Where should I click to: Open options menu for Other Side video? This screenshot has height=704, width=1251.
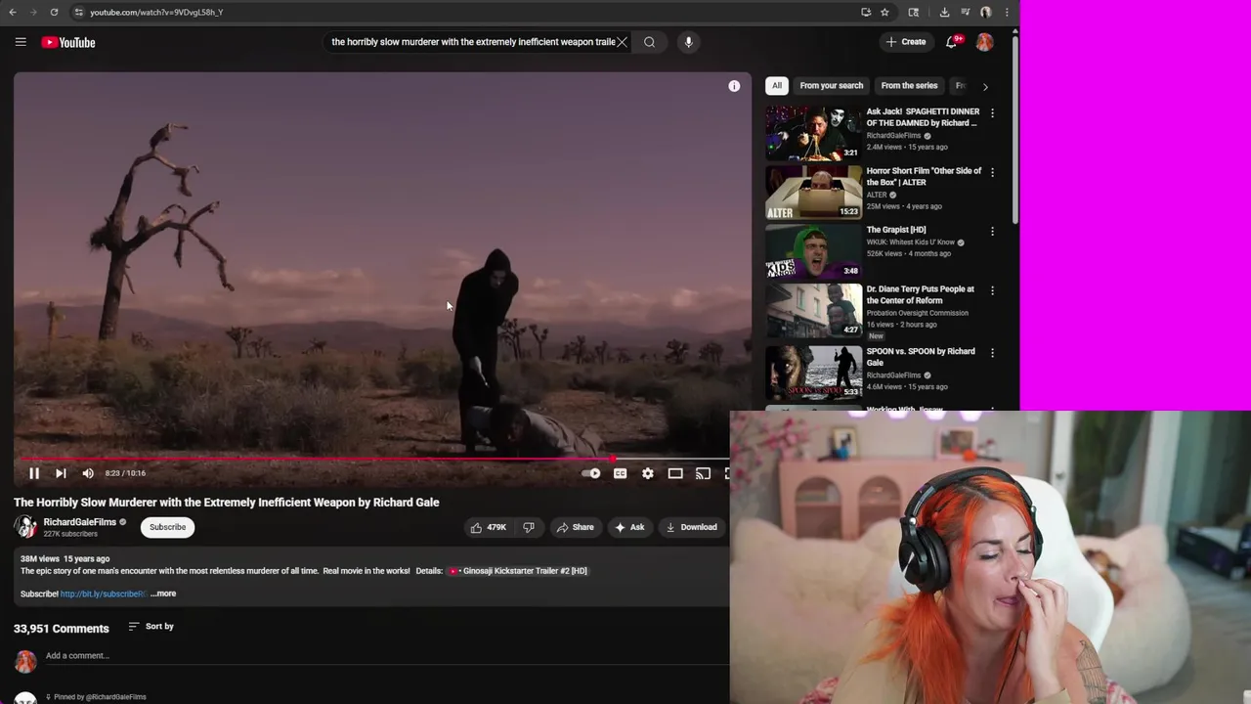(x=992, y=172)
